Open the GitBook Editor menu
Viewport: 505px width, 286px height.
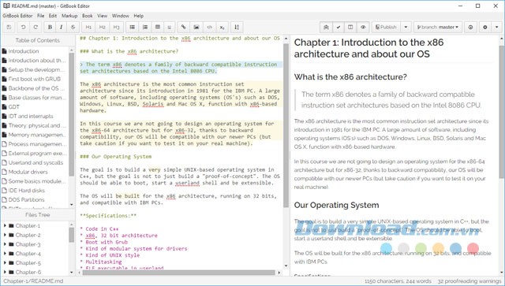(17, 16)
